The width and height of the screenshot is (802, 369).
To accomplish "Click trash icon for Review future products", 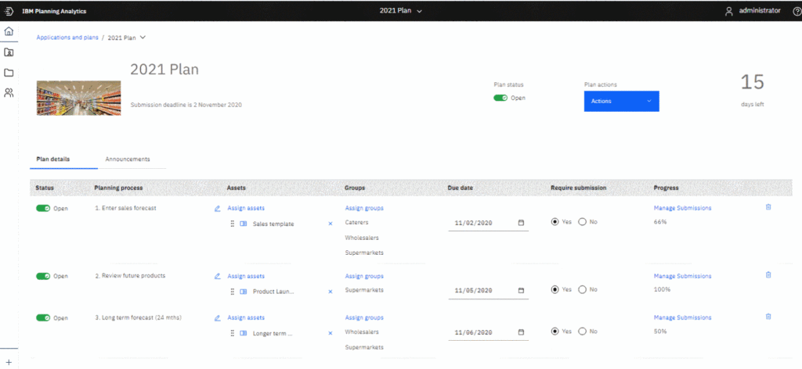I will point(768,274).
